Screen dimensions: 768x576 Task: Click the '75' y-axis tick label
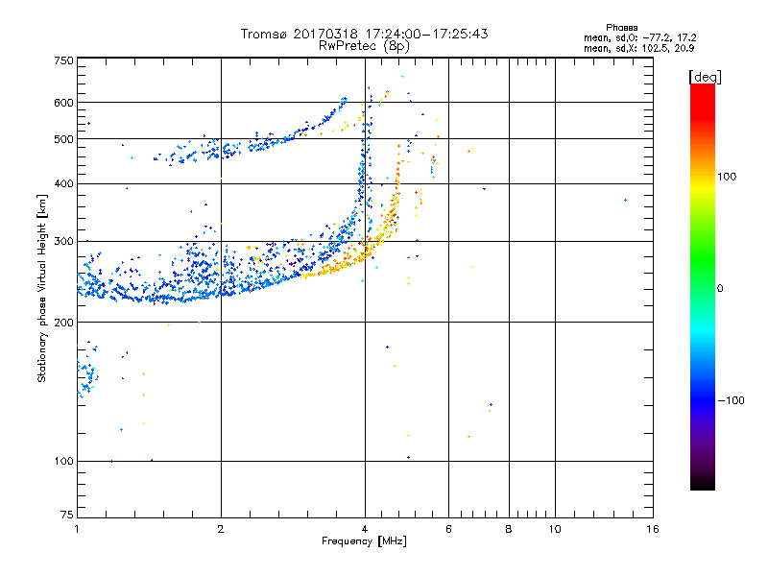coord(67,515)
